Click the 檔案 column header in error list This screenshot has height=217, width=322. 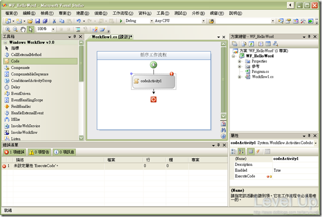(x=123, y=160)
